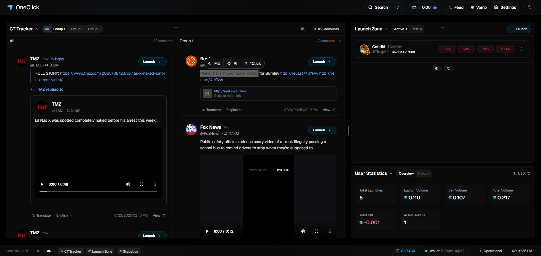Switch to Past tab in Launch Zone
Viewport: 541px width, 256px height.
pyautogui.click(x=416, y=29)
